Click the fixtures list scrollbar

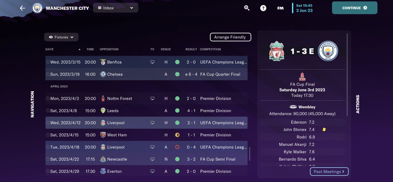pyautogui.click(x=250, y=154)
